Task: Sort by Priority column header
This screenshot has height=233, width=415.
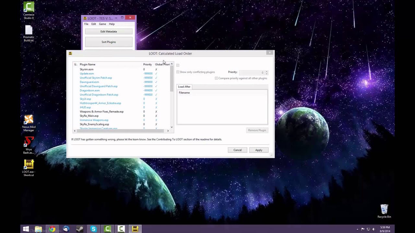Action: (148, 64)
